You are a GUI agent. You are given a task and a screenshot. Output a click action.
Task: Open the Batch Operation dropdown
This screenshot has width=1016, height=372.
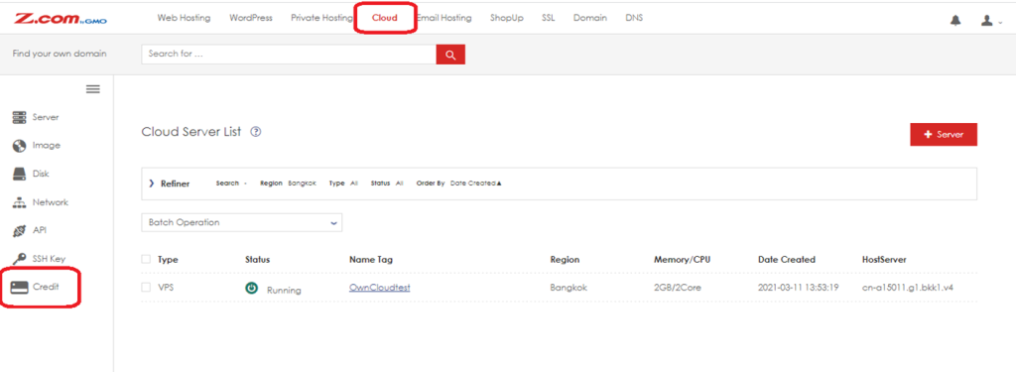click(x=242, y=222)
